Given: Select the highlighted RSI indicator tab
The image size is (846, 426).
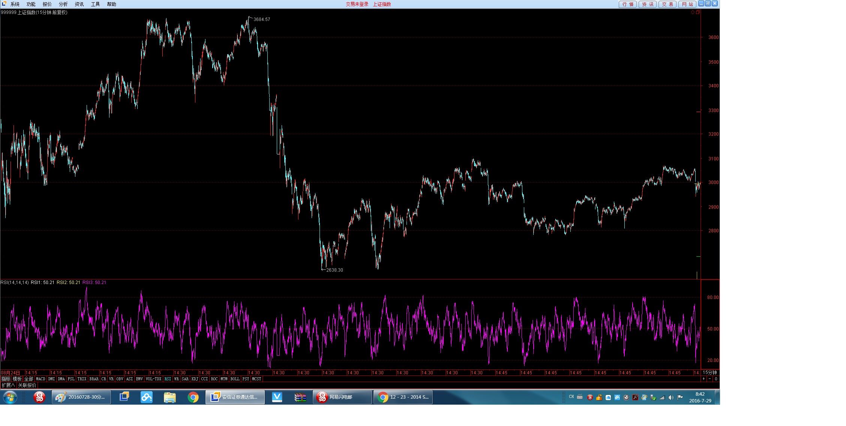Looking at the screenshot, I should 168,379.
